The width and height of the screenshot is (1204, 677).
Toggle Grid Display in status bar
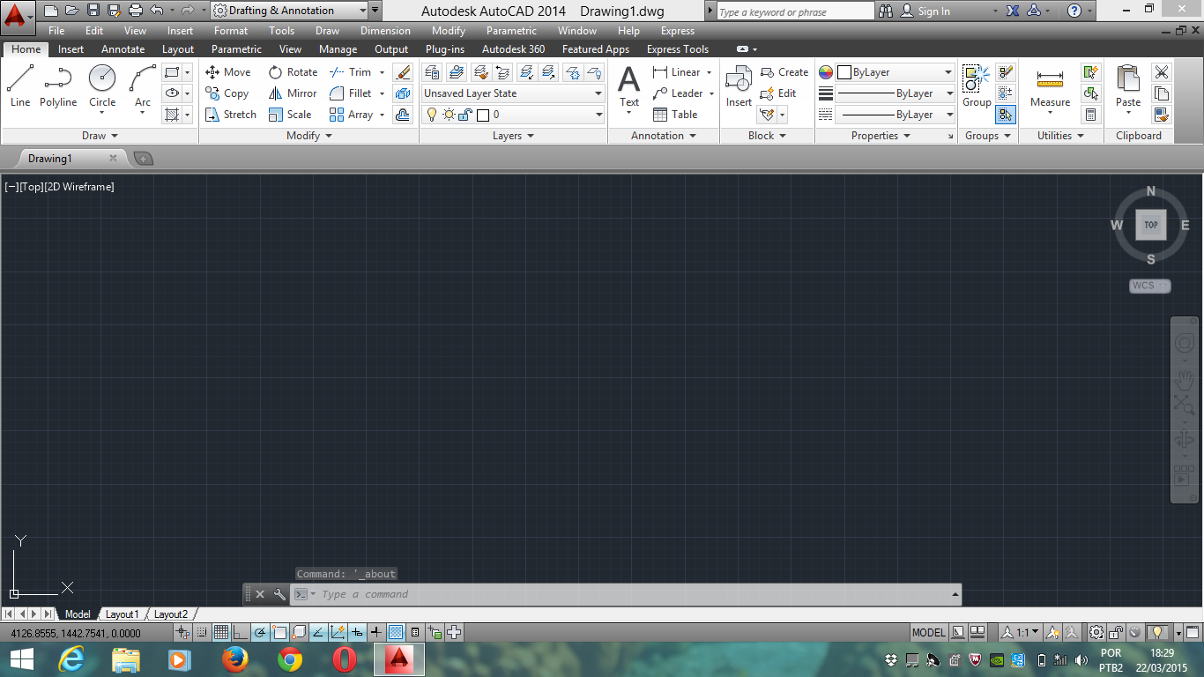coord(221,632)
